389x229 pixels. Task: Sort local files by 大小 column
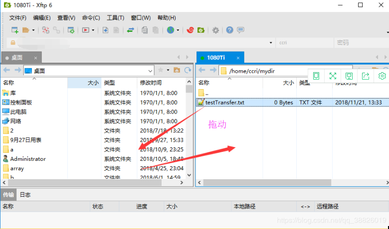(x=84, y=83)
